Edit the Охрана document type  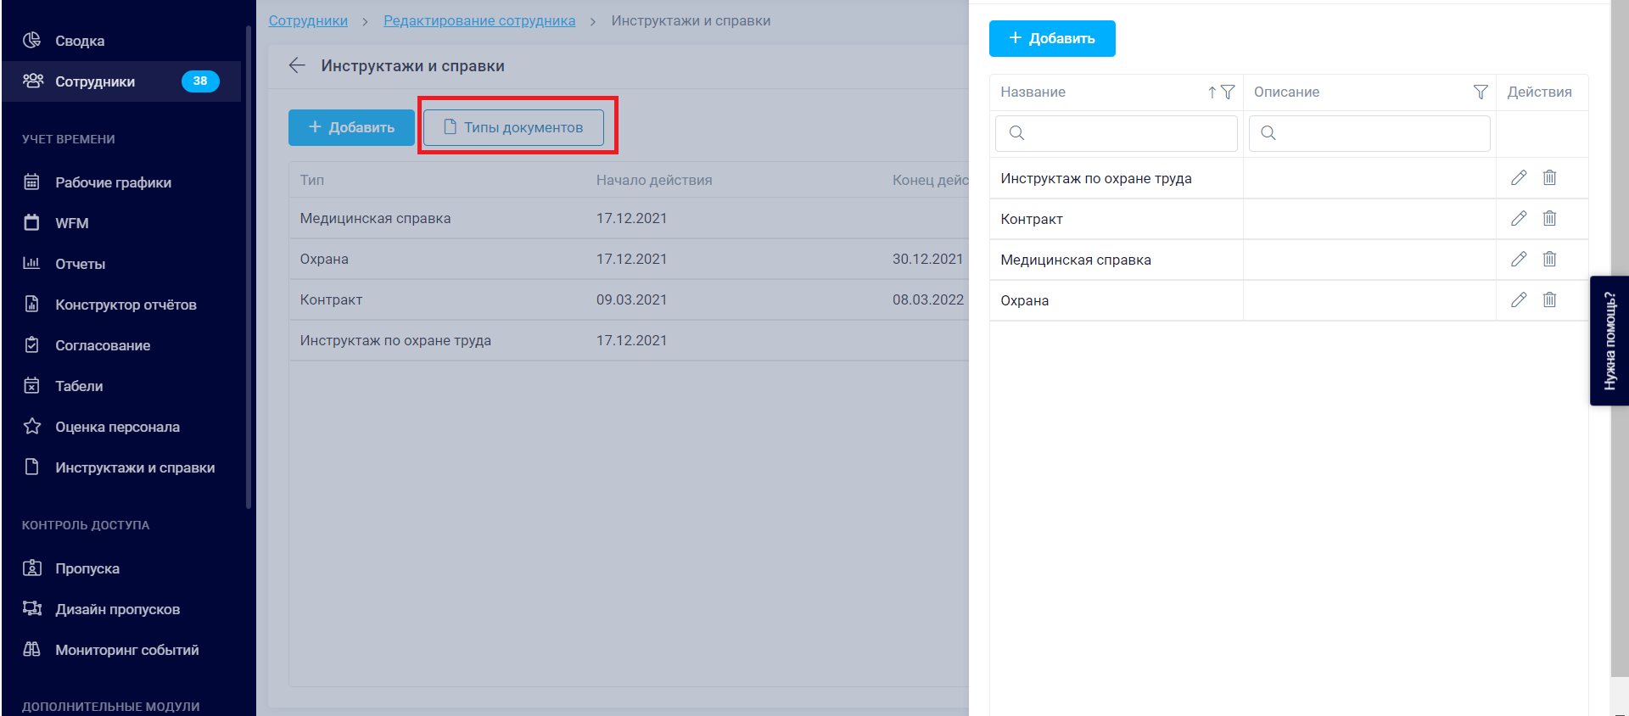(1519, 299)
